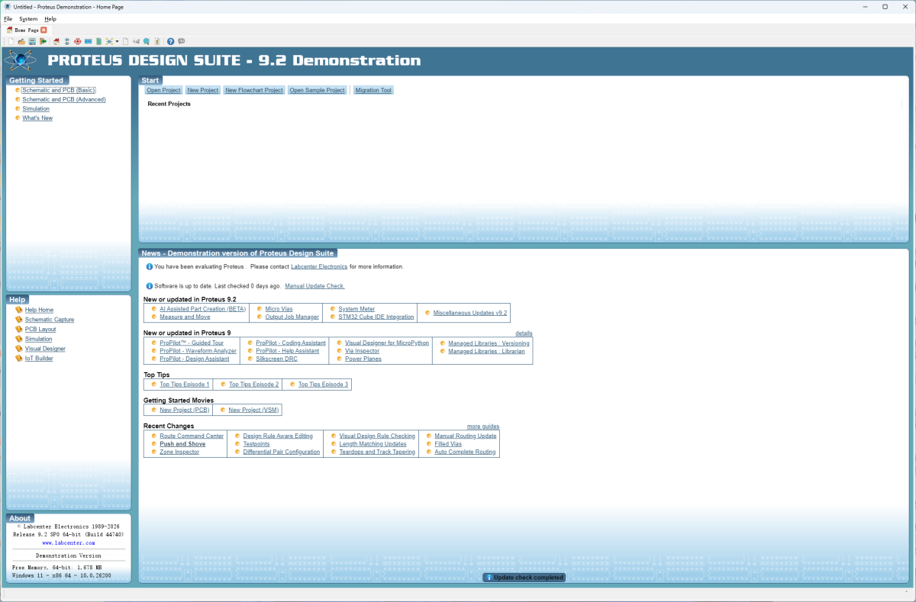Open the Help menu
916x602 pixels.
(x=50, y=18)
